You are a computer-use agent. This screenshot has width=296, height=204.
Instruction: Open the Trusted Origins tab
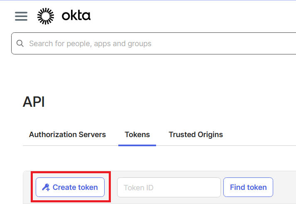tap(196, 135)
